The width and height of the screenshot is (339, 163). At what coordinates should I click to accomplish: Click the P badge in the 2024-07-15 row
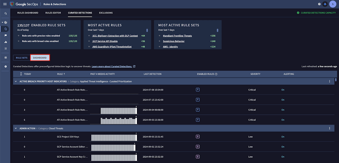pos(198,100)
